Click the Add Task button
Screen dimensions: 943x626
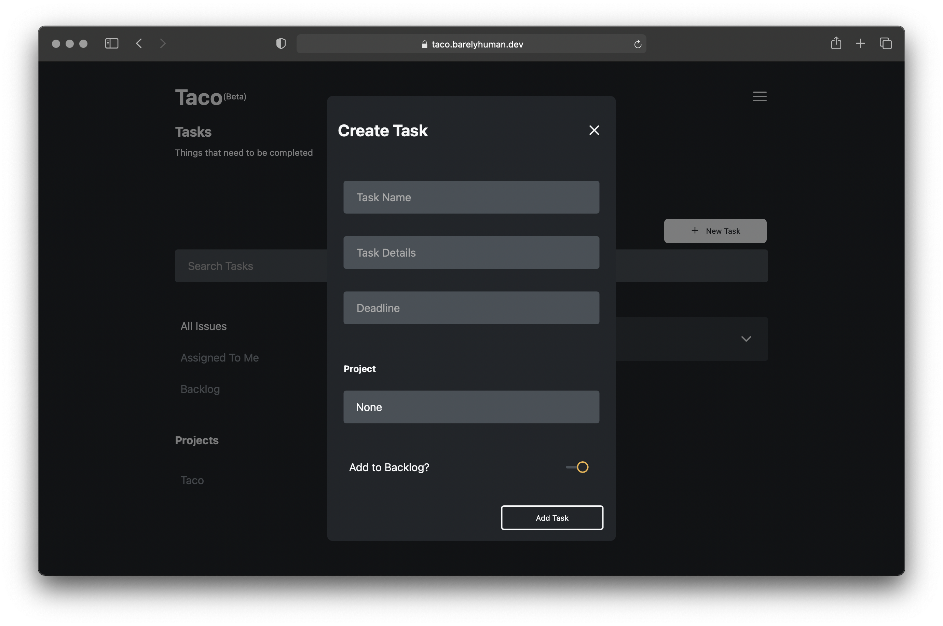pos(552,517)
